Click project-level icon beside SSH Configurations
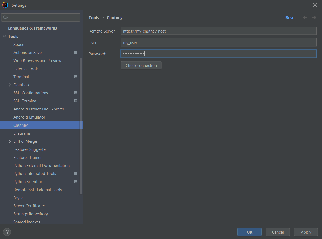 click(76, 93)
